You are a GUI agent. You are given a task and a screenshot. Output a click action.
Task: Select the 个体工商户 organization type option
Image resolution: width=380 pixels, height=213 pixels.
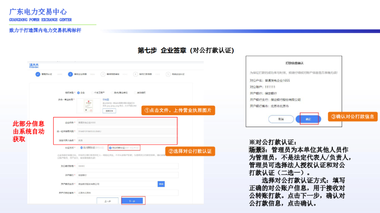[92, 92]
